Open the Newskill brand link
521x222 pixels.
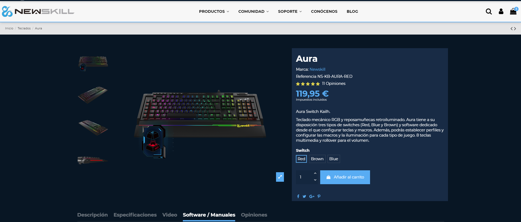tap(317, 69)
